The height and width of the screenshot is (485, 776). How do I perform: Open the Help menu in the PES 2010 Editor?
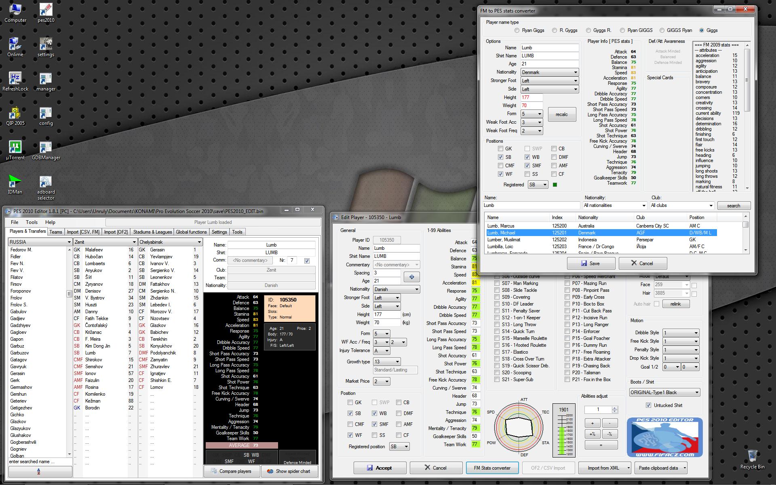pos(50,222)
